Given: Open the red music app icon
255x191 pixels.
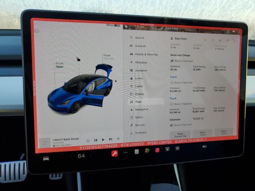Looking at the screenshot, I should click(x=157, y=150).
